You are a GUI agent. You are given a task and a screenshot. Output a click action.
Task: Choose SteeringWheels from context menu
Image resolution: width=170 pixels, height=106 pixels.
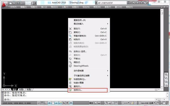[89, 66]
